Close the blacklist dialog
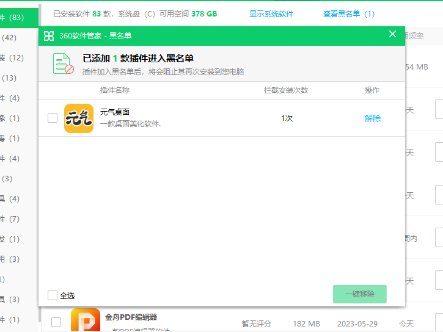This screenshot has width=443, height=332. click(x=392, y=34)
